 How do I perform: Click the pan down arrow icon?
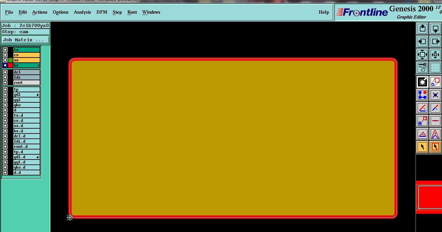coord(435,29)
